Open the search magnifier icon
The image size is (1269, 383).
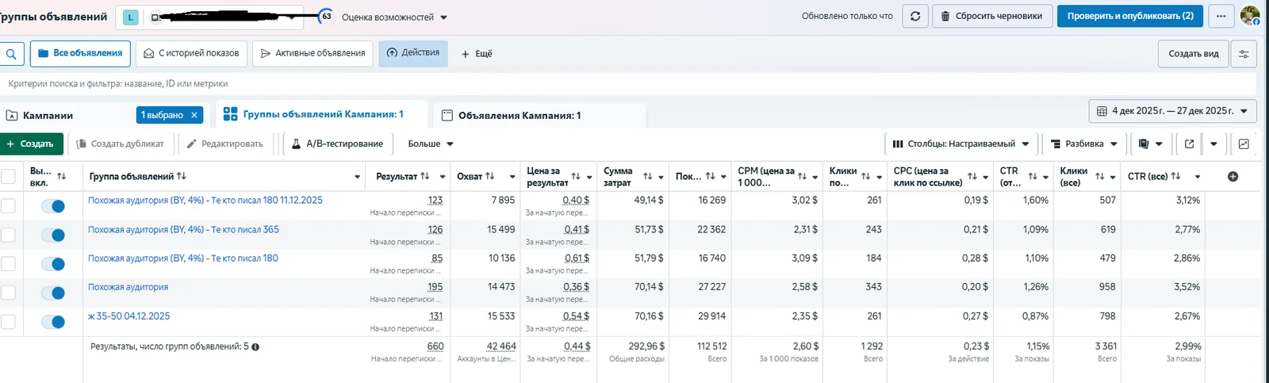tap(11, 54)
